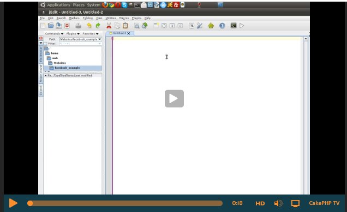Viewport: 347px width, 212px height.
Task: Click the Print toolbar icon
Action: coord(78,26)
